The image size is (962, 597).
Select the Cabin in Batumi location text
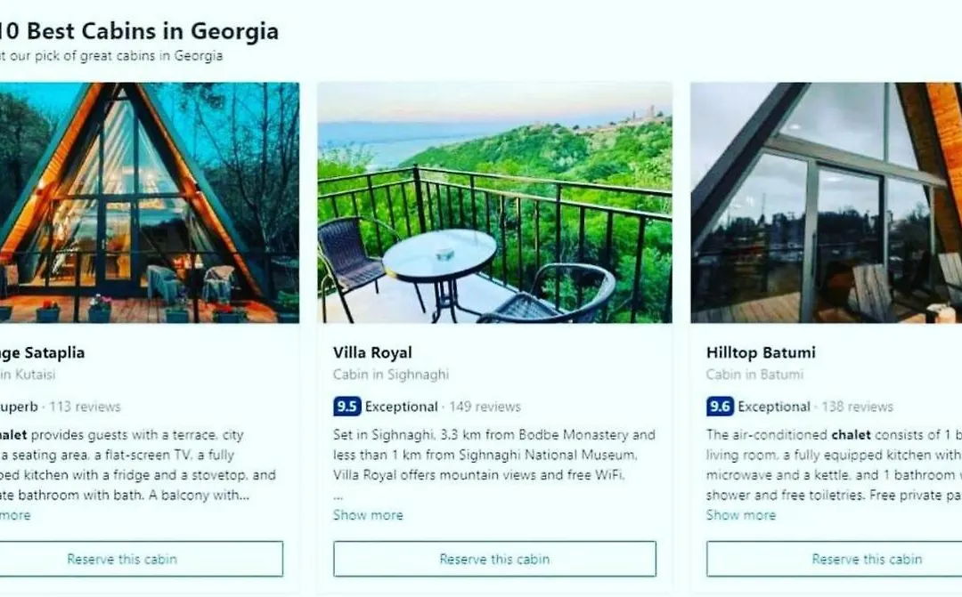click(x=754, y=374)
